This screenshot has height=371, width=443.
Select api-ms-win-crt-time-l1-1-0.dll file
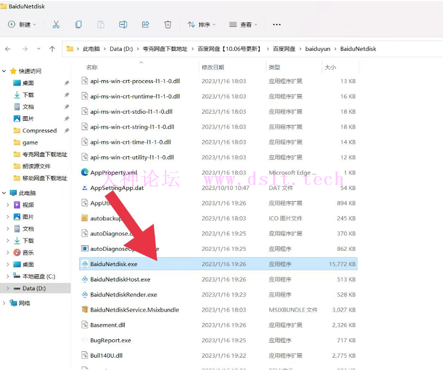point(218,142)
